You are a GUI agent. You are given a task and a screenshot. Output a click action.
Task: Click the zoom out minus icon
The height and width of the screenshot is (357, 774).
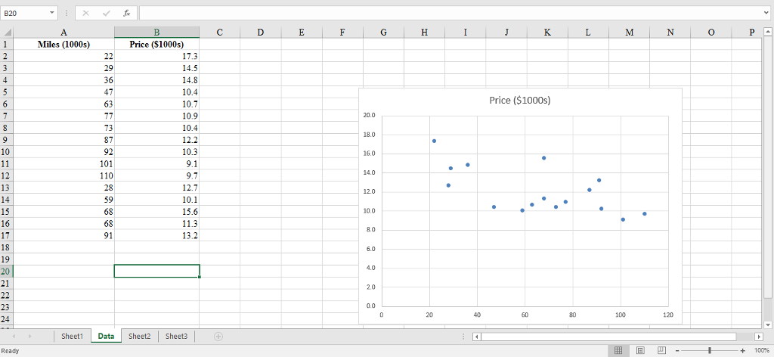click(x=677, y=351)
